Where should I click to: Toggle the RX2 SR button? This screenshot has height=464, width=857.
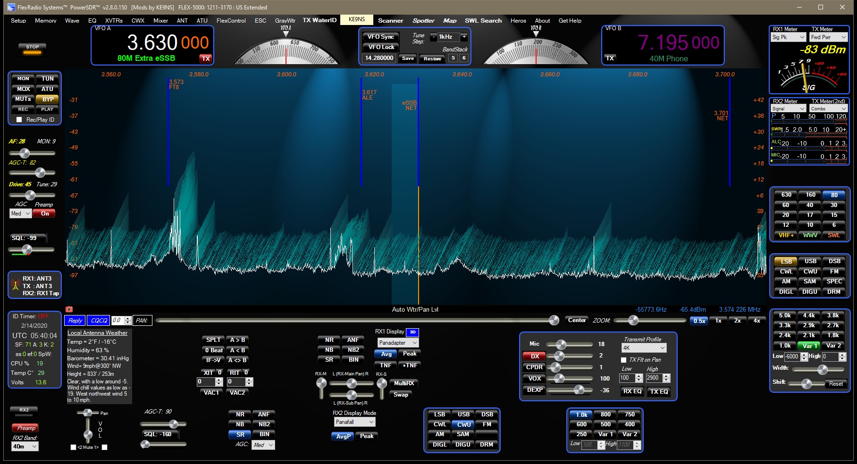point(240,434)
